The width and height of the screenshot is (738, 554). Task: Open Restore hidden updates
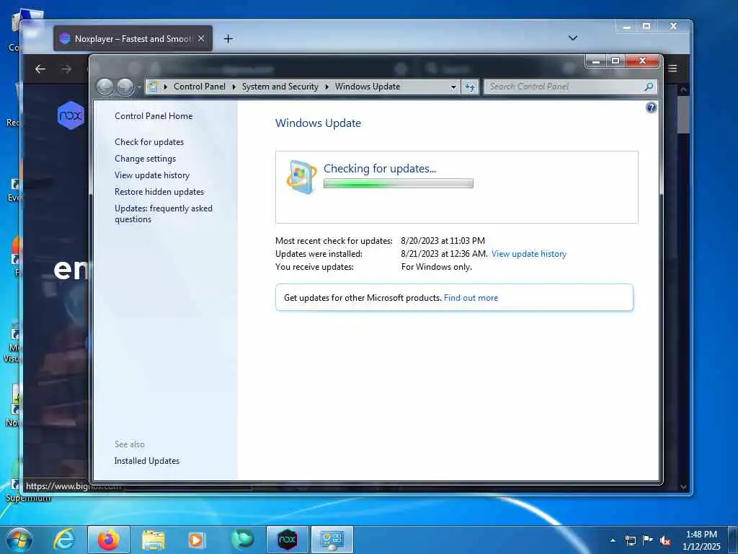[159, 192]
